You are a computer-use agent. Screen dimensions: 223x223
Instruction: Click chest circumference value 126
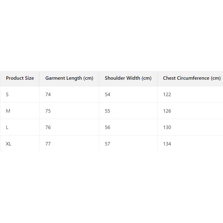pos(167,111)
